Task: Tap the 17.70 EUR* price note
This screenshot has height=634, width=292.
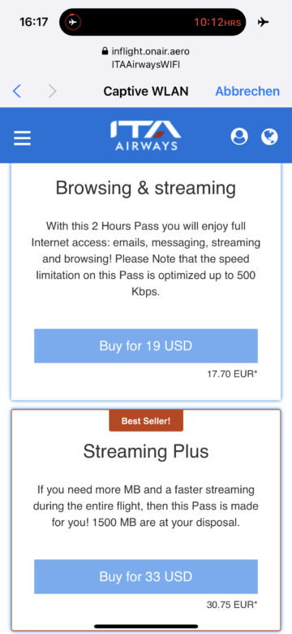Action: tap(232, 374)
